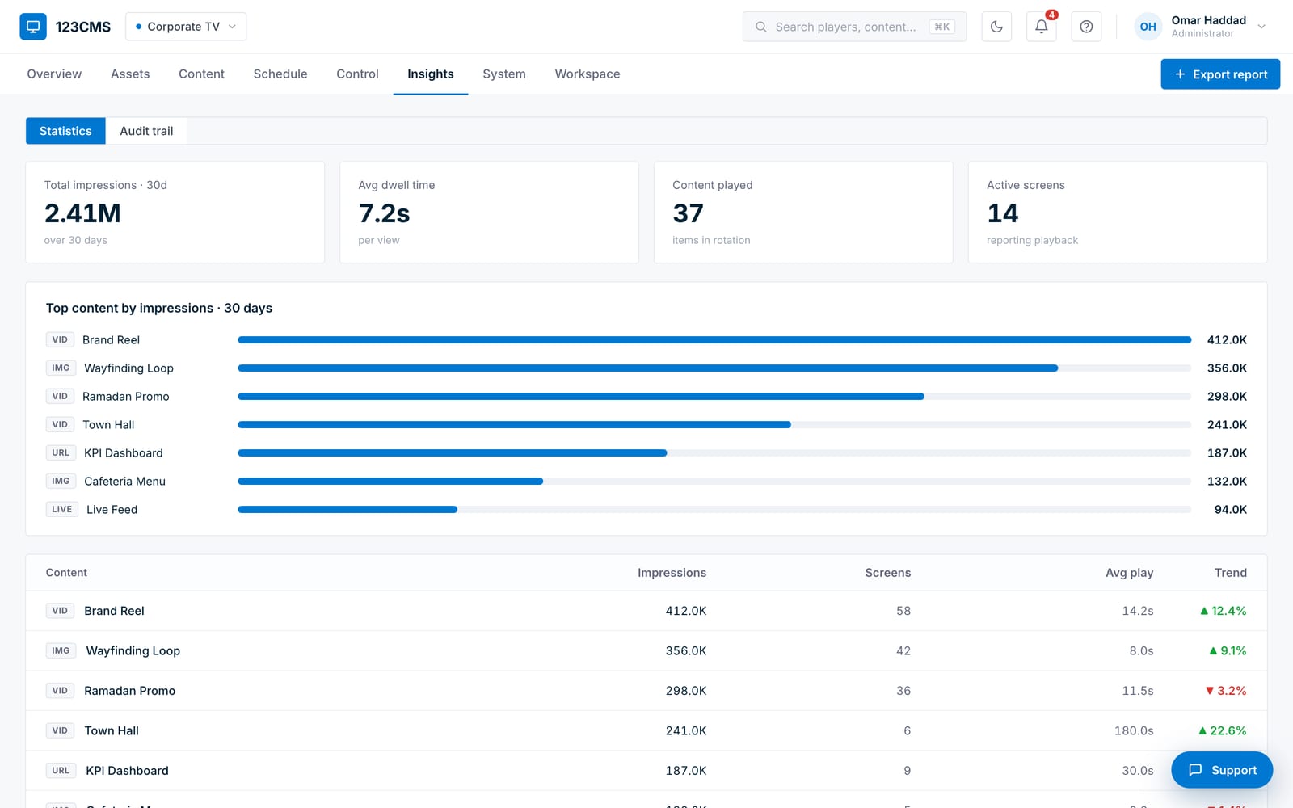The width and height of the screenshot is (1293, 808).
Task: Click the Total impressions 30d card
Action: 175,213
